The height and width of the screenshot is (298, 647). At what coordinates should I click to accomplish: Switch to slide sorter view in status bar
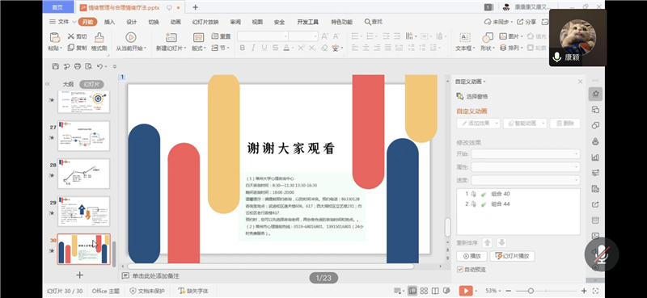pyautogui.click(x=423, y=291)
